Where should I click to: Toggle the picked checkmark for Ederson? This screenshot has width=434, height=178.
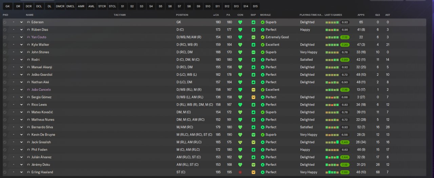tap(5, 22)
